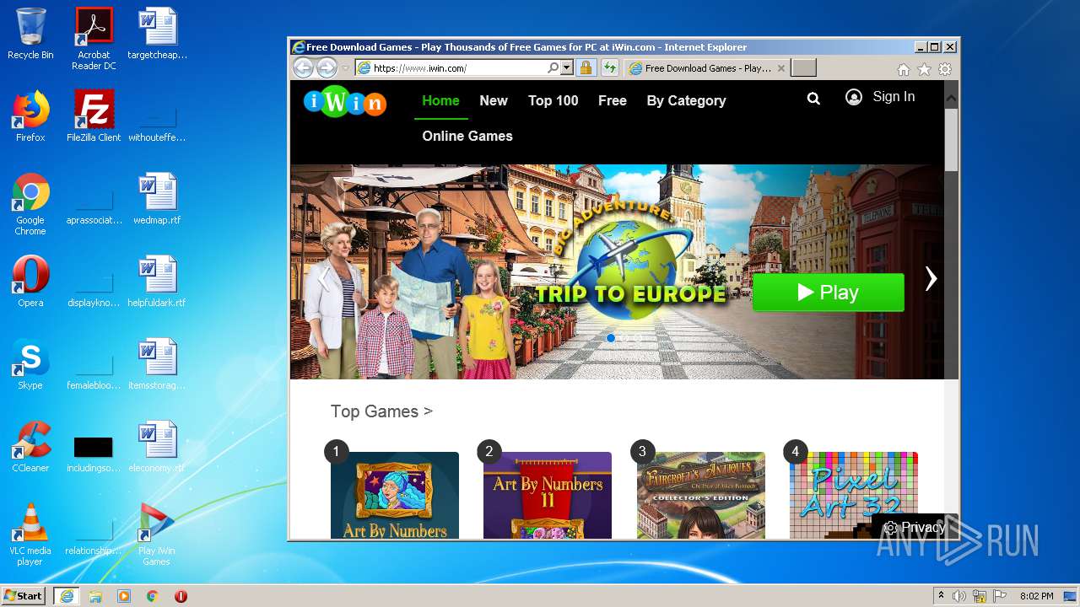
Task: Open helpfuldark.rtf document icon
Action: coord(157,281)
